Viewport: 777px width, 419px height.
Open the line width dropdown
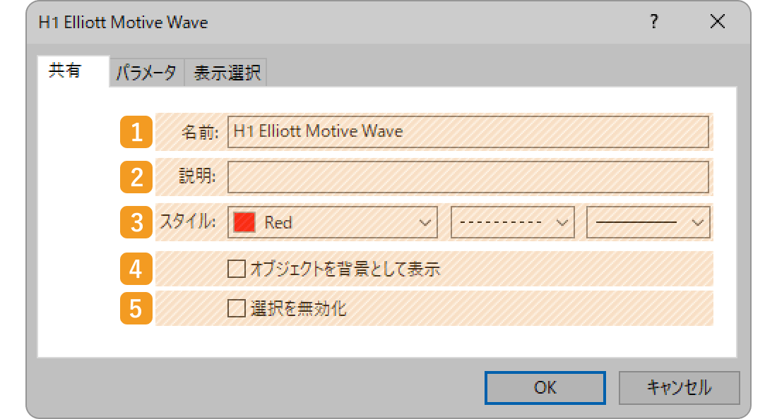pyautogui.click(x=648, y=223)
